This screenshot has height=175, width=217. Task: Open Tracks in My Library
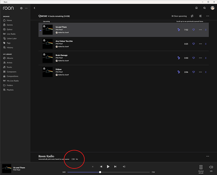pyautogui.click(x=8, y=67)
